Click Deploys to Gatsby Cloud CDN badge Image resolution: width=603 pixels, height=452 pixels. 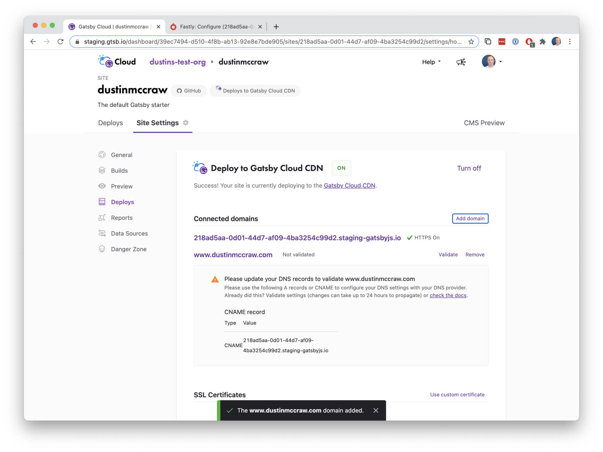[255, 91]
